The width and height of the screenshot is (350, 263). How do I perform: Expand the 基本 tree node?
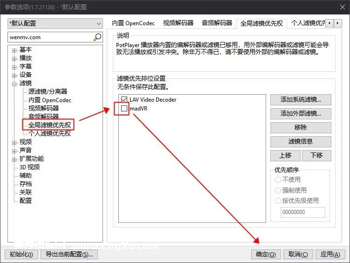point(14,50)
